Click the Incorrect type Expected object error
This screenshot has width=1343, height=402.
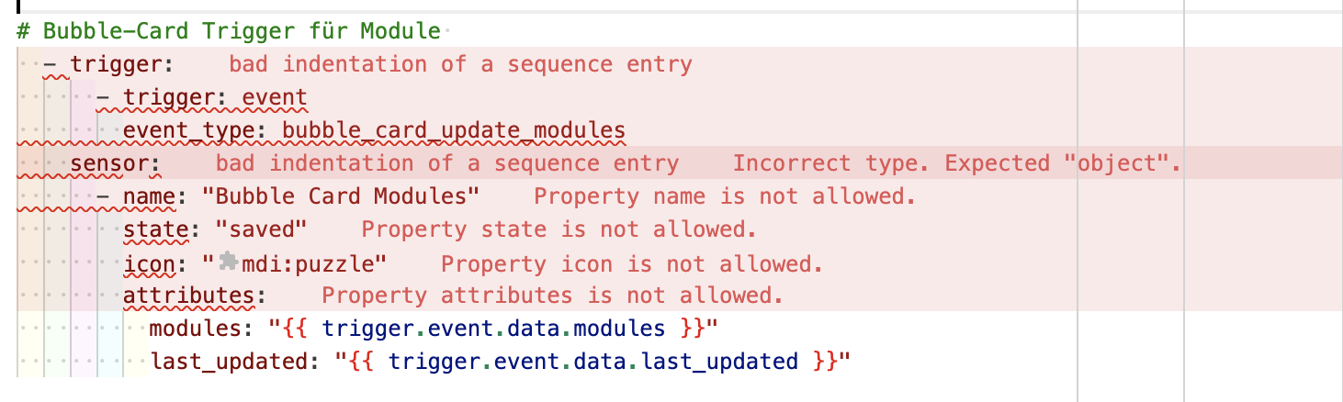pos(956,163)
